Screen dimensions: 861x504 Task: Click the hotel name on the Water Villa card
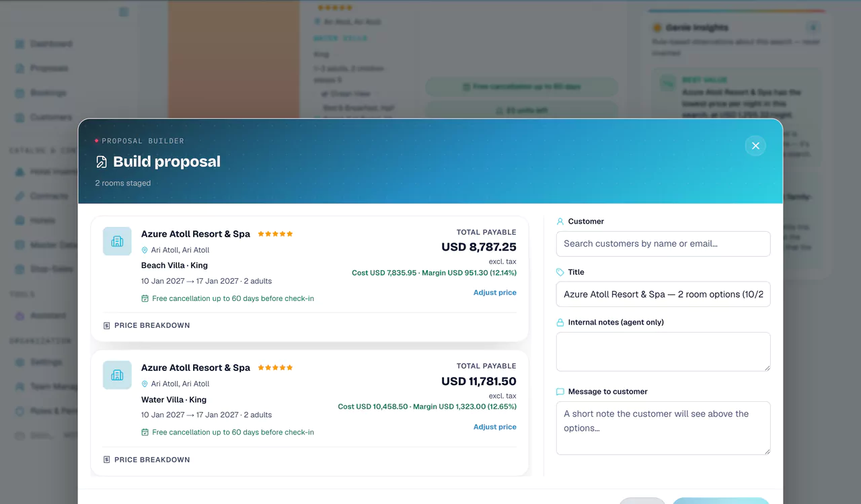pos(196,368)
